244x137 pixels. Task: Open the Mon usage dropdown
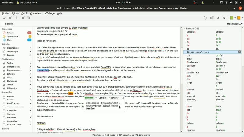click(x=235, y=24)
